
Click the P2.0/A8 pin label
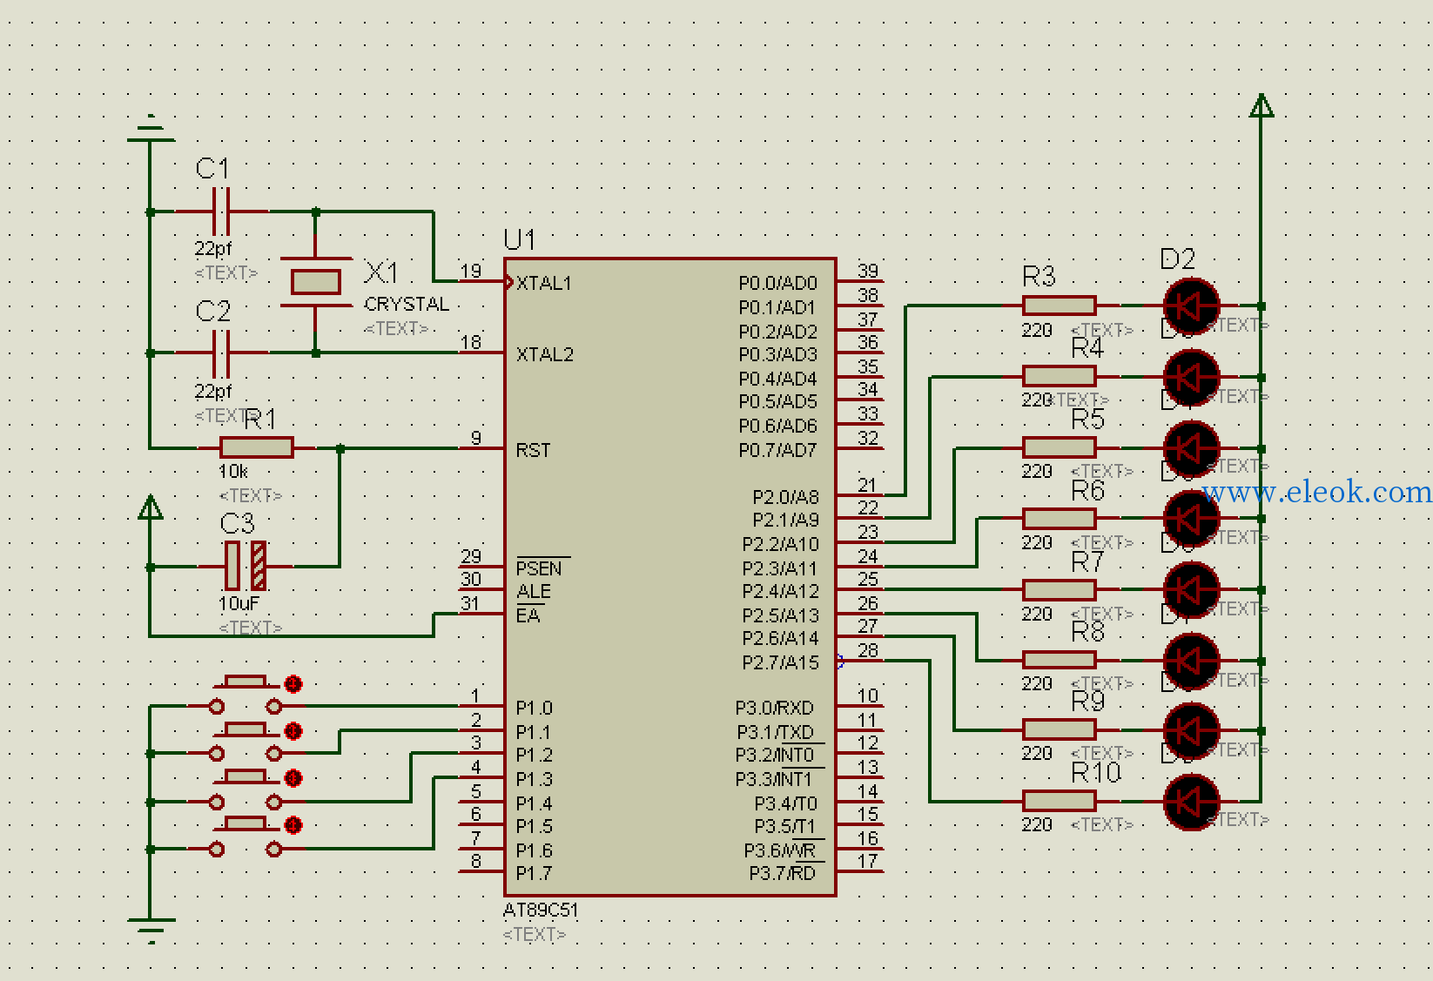tap(785, 497)
